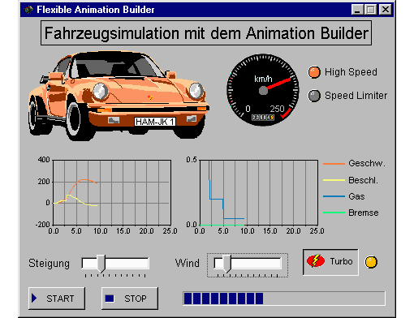Click the Porsche car image
This screenshot has height=318, width=414.
119,96
